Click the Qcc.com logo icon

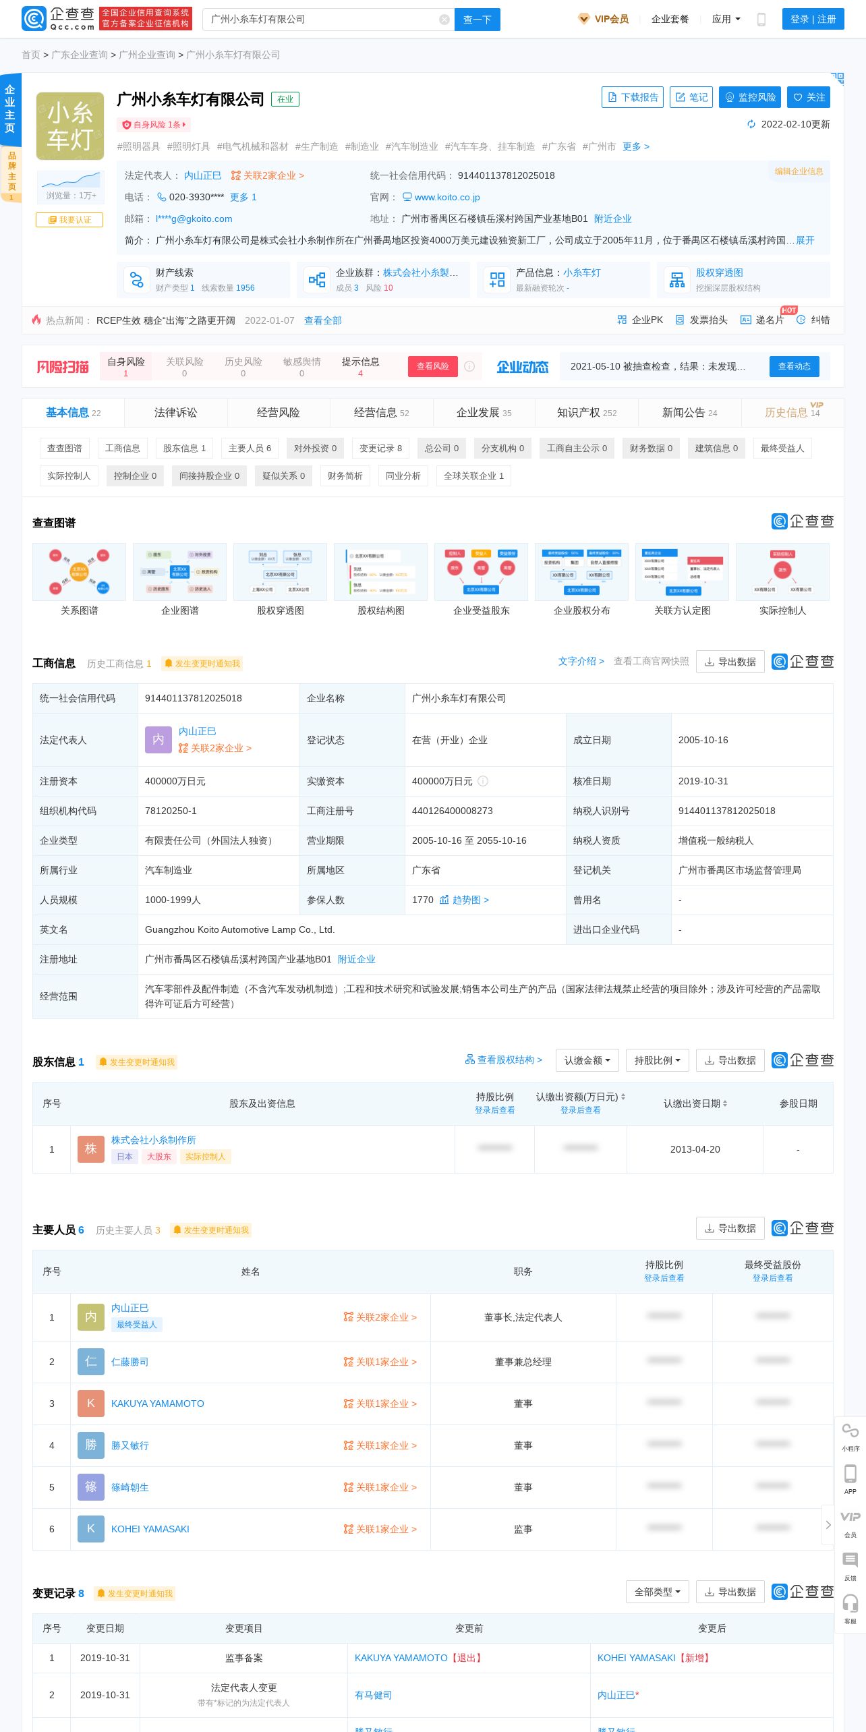(x=33, y=19)
